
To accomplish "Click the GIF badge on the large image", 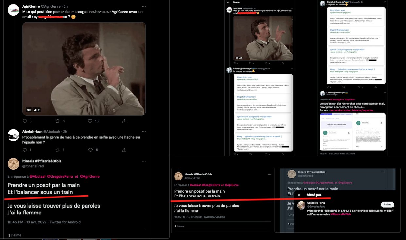I will pyautogui.click(x=29, y=110).
